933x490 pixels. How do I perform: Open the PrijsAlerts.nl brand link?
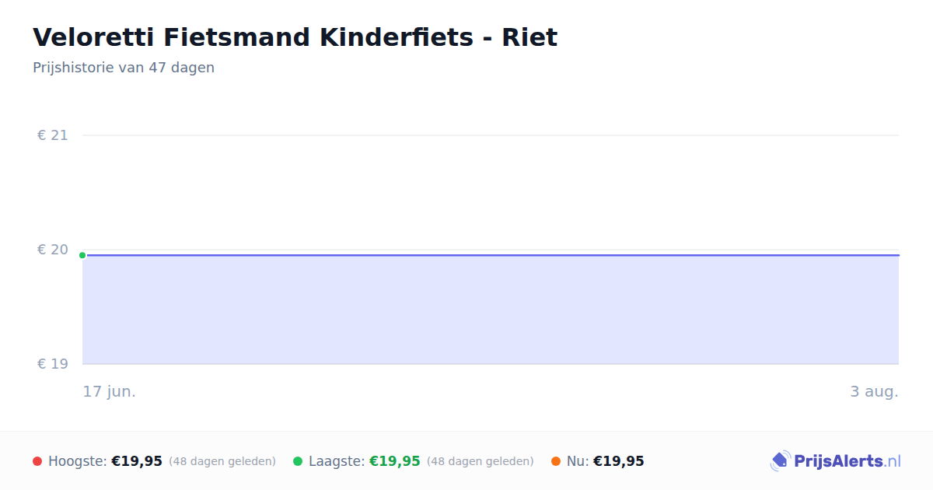(x=836, y=461)
